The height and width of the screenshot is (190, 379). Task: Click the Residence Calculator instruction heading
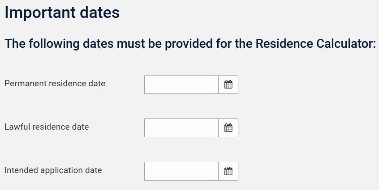pos(190,44)
